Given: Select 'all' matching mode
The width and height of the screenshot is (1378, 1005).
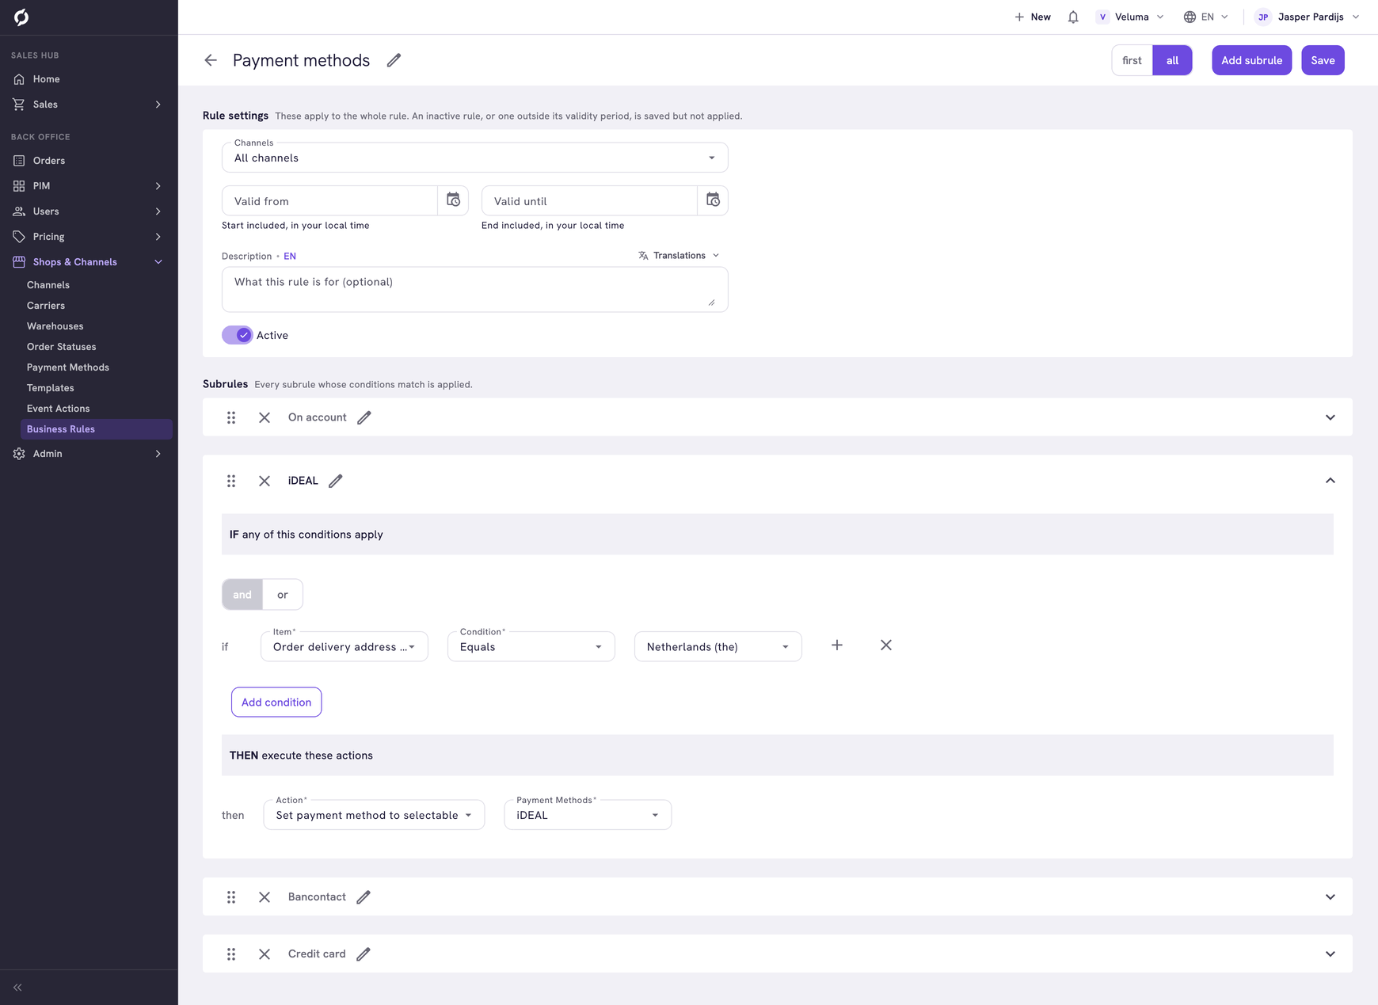Looking at the screenshot, I should [x=1173, y=60].
